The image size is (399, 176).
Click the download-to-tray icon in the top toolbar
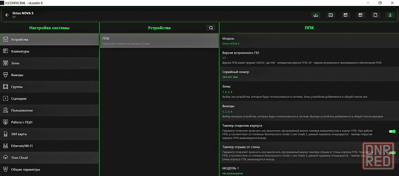click(316, 15)
